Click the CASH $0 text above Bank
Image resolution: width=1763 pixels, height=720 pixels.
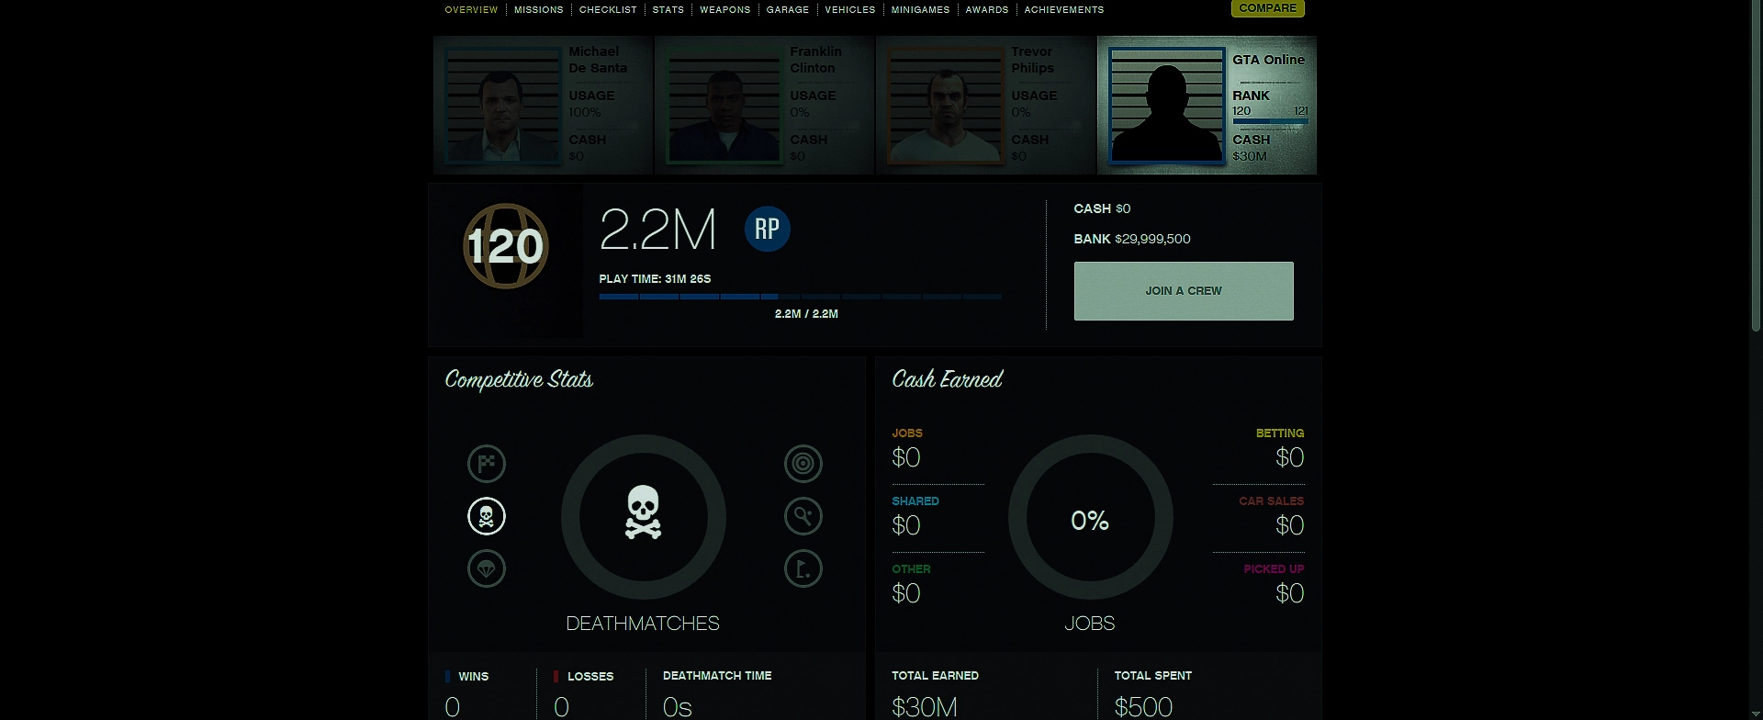point(1102,208)
